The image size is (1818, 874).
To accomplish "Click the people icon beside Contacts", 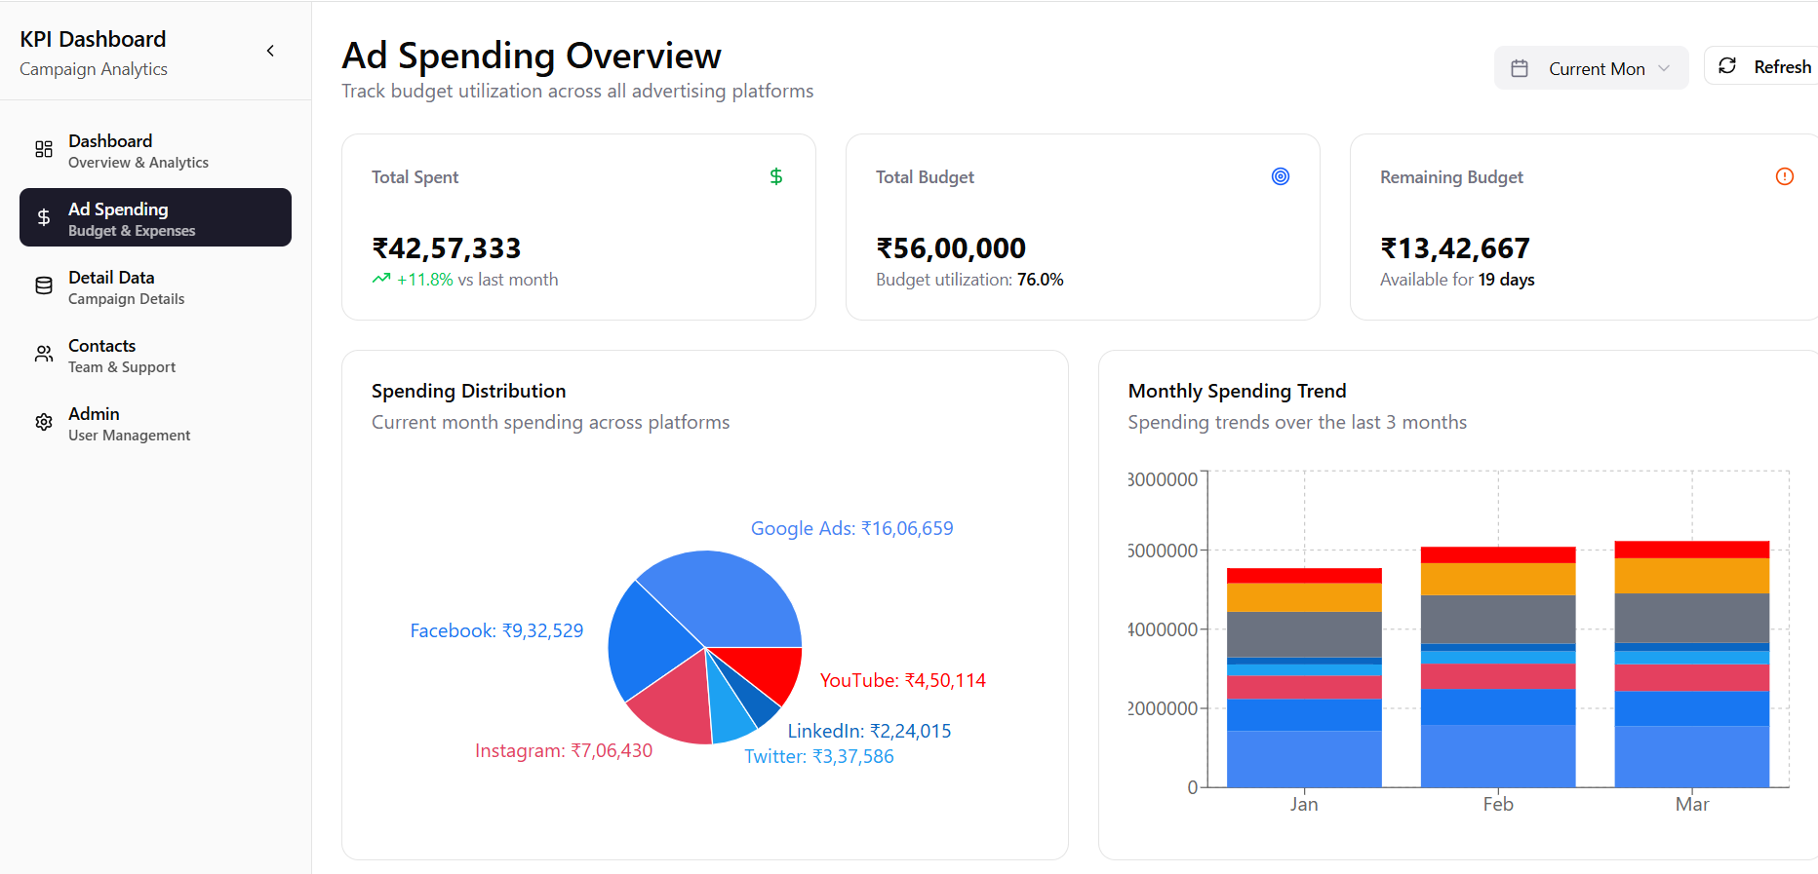I will 44,354.
